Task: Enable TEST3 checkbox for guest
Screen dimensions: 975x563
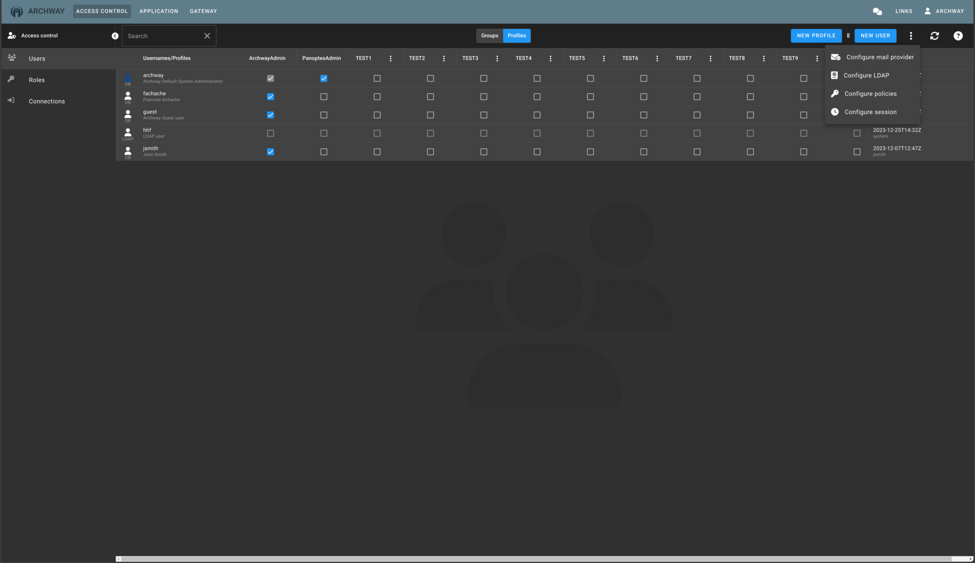Action: 483,115
